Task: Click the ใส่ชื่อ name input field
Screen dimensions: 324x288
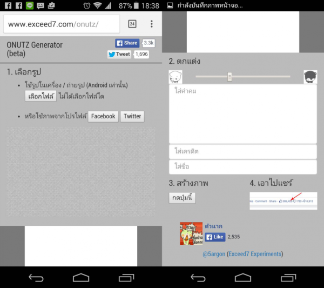Action: pos(243,166)
